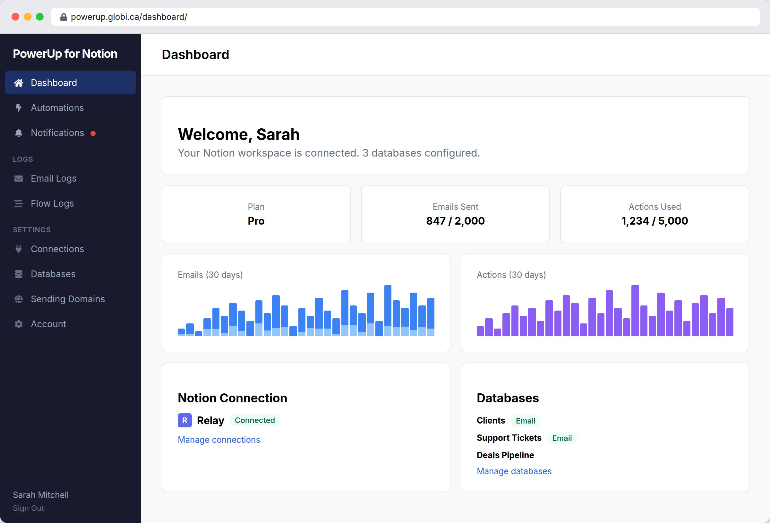Click the purple R Relay badge icon
This screenshot has width=770, height=523.
(x=184, y=420)
